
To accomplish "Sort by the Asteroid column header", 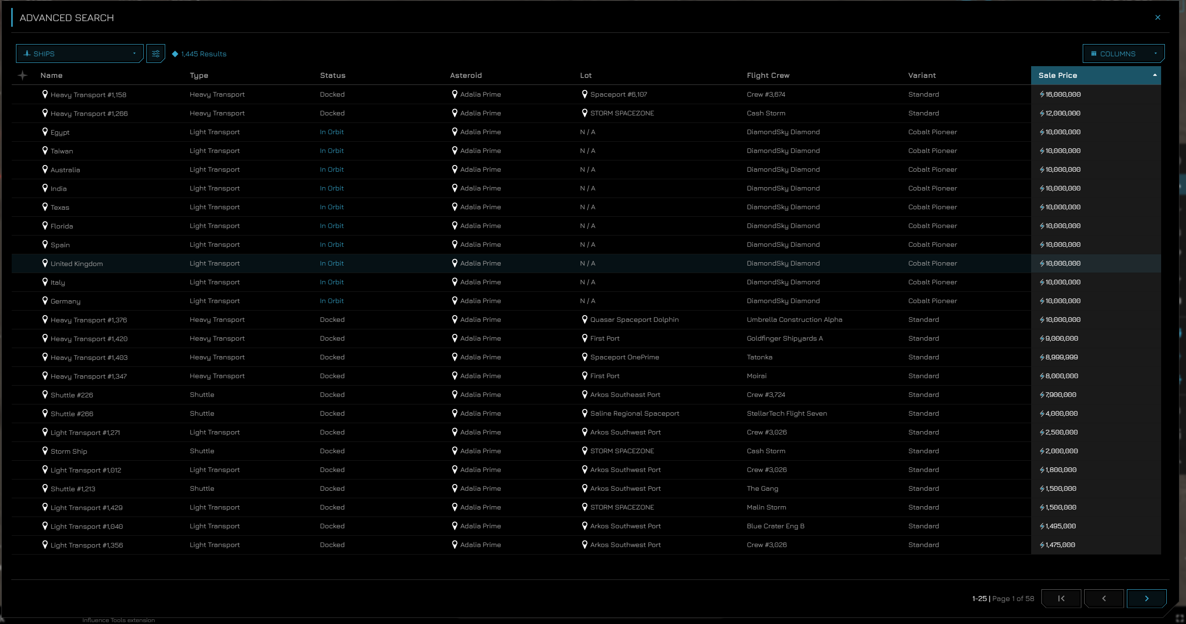I will [x=466, y=75].
